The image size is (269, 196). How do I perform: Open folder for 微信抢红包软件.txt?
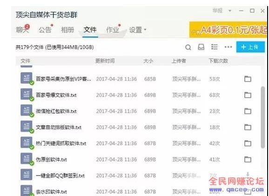[248, 111]
